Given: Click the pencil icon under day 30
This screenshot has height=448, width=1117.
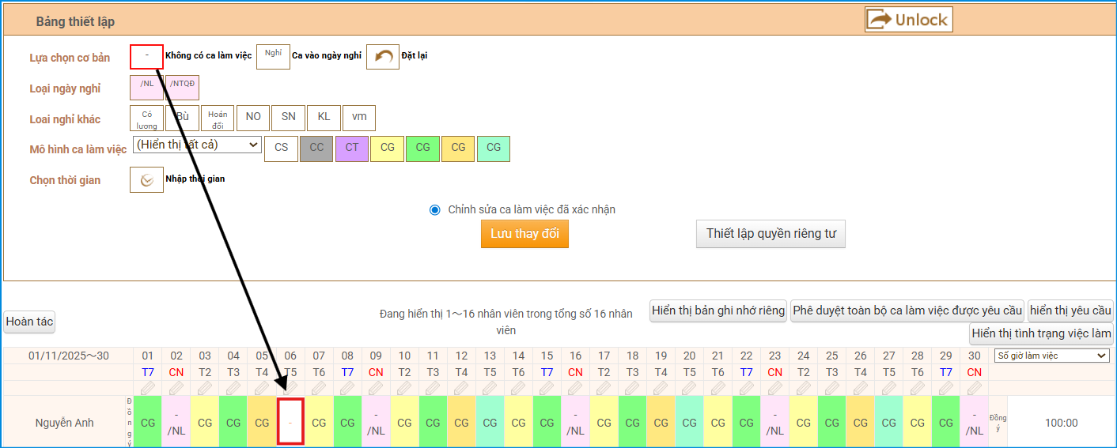Looking at the screenshot, I should coord(974,388).
